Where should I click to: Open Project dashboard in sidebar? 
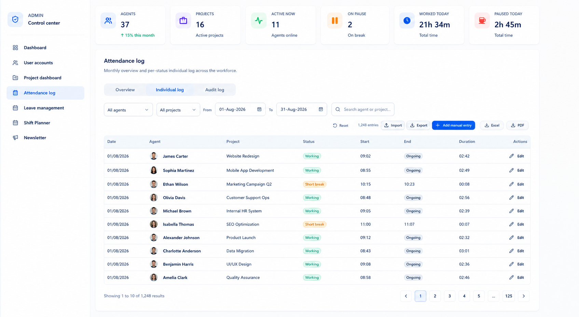coord(45,78)
